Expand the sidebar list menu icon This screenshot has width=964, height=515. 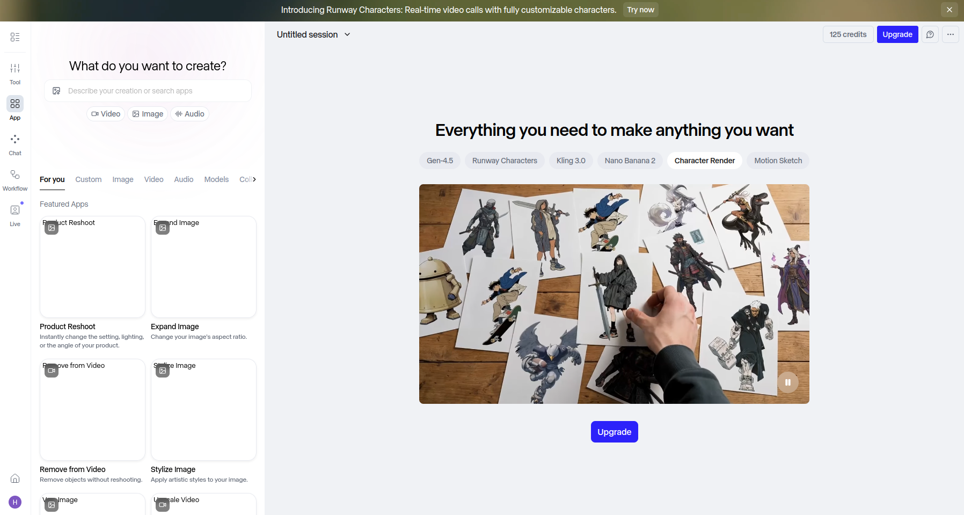click(15, 37)
